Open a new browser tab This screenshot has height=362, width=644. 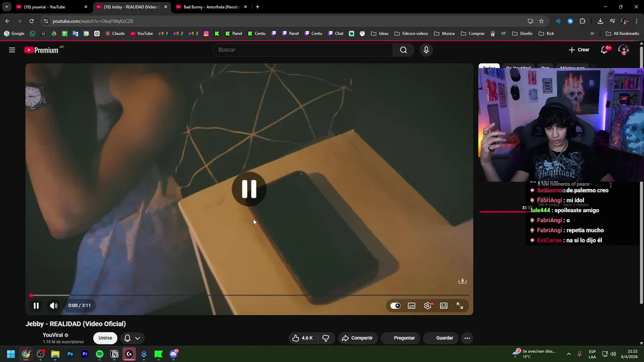(258, 7)
